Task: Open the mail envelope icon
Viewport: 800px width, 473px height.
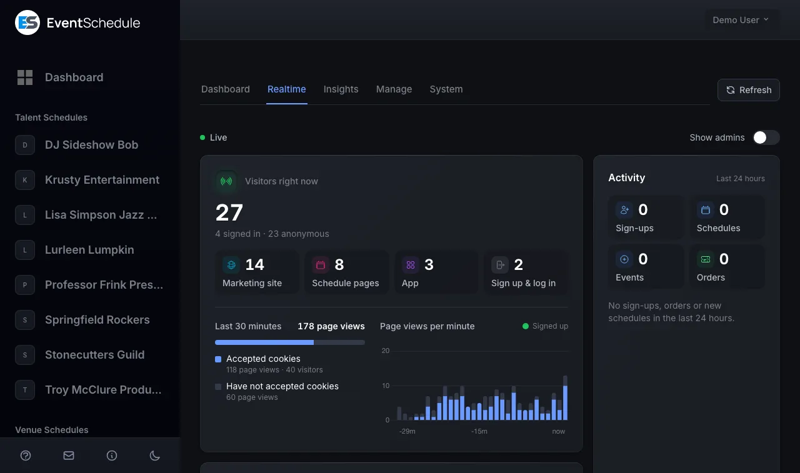Action: pos(69,456)
